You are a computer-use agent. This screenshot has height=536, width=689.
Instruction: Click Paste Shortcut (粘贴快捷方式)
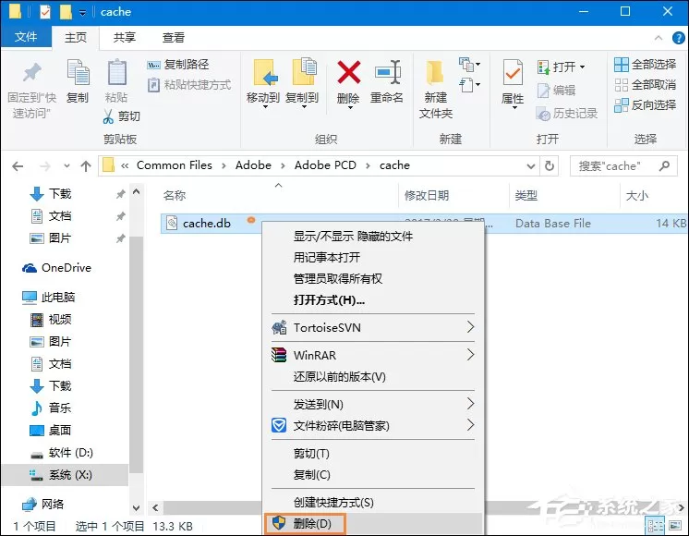(189, 84)
